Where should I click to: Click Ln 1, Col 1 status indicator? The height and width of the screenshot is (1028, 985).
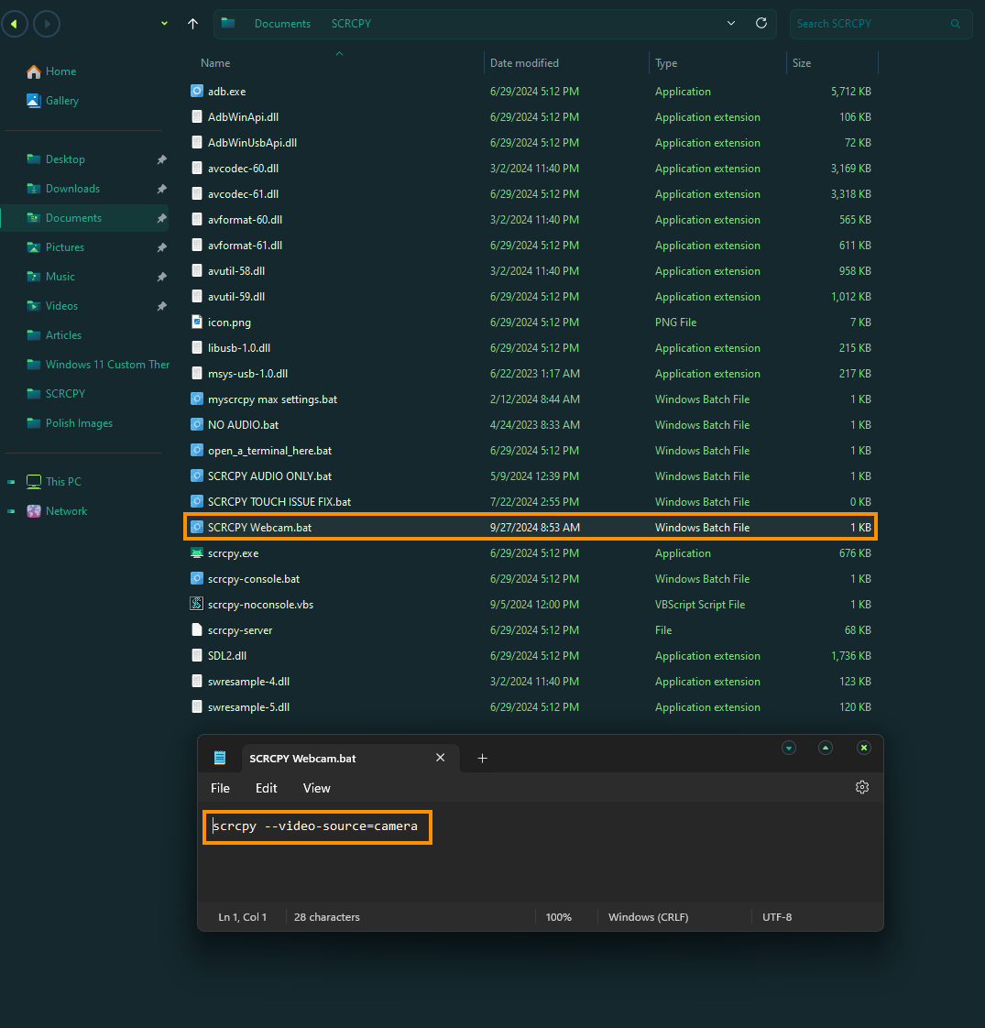tap(243, 917)
